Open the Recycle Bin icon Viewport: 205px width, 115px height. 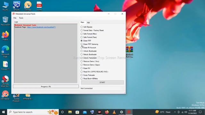[5, 21]
